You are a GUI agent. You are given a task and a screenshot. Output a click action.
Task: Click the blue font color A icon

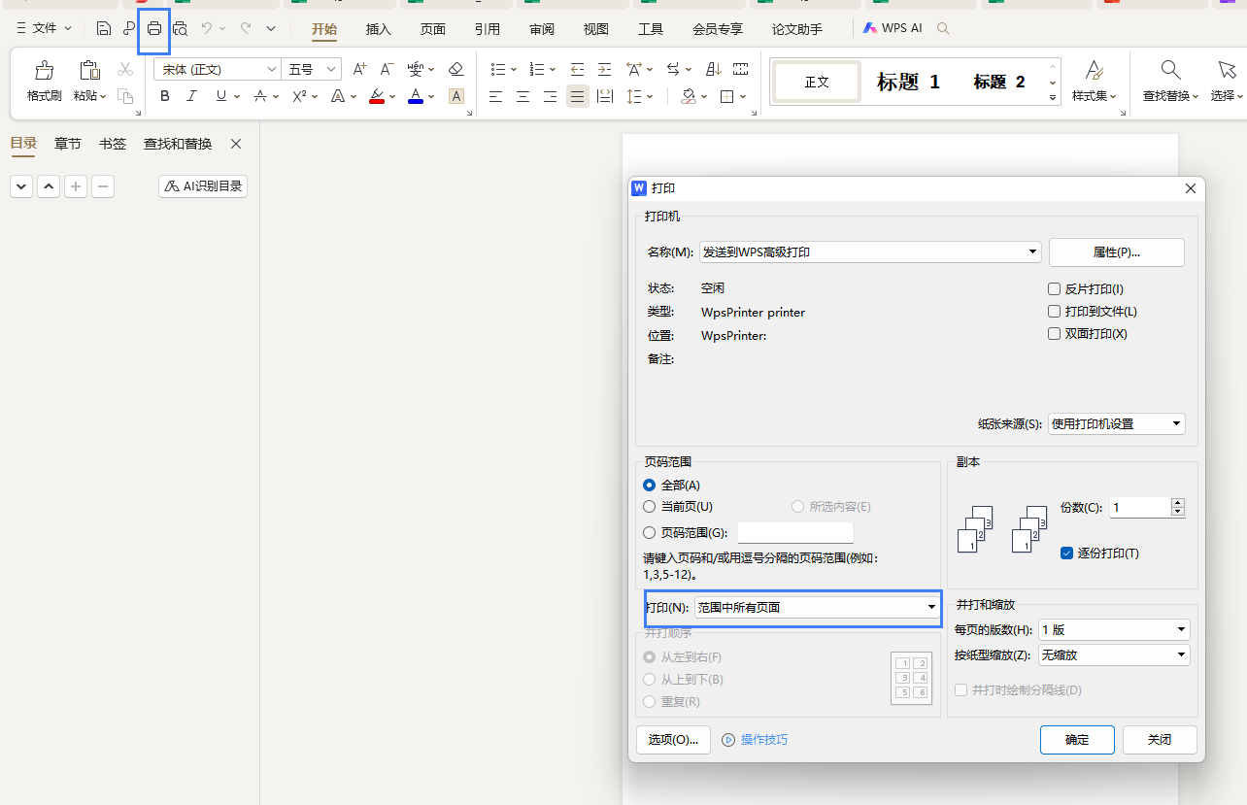pos(416,96)
